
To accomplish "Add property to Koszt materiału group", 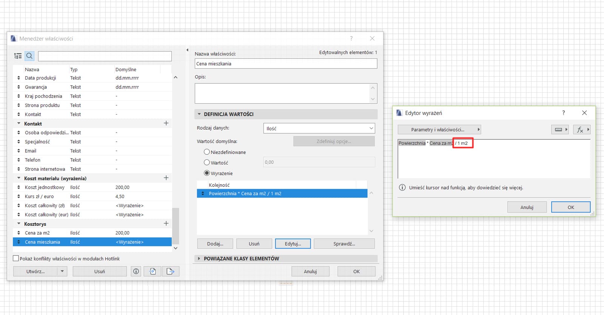I will [166, 178].
